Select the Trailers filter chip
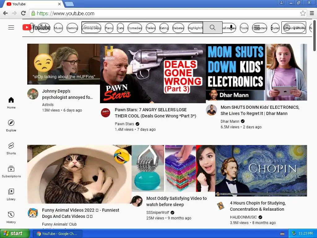 pos(151,28)
